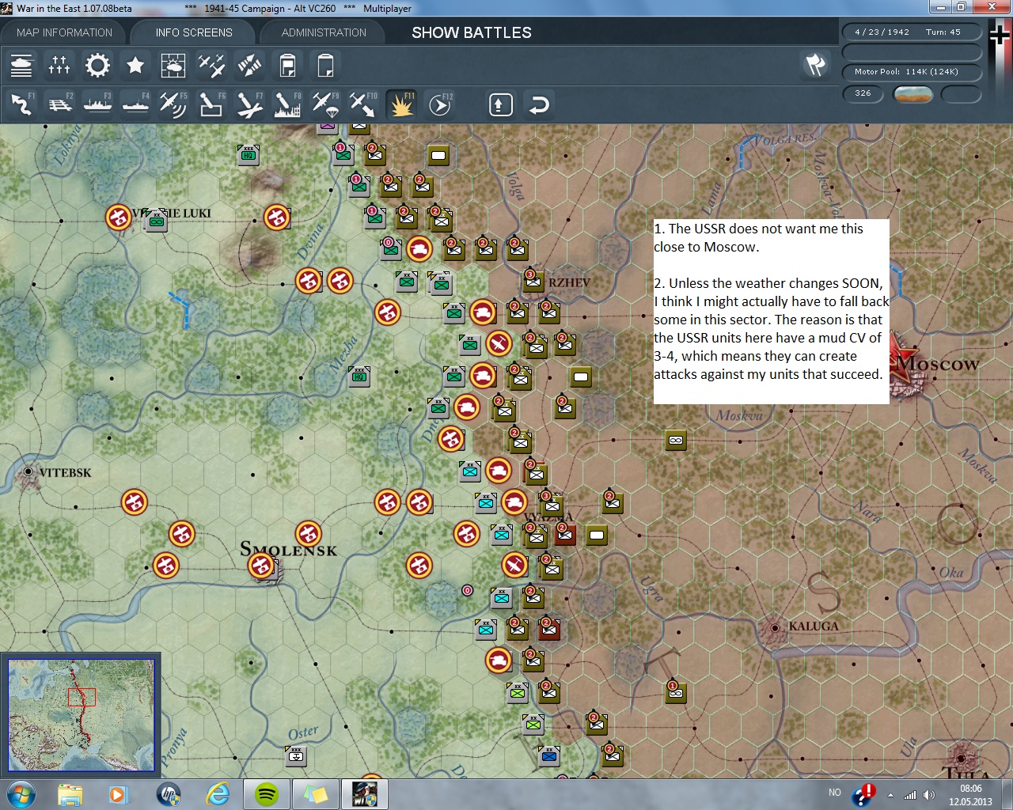The image size is (1013, 810).
Task: Open the air doctrine planes icon
Action: (x=211, y=65)
